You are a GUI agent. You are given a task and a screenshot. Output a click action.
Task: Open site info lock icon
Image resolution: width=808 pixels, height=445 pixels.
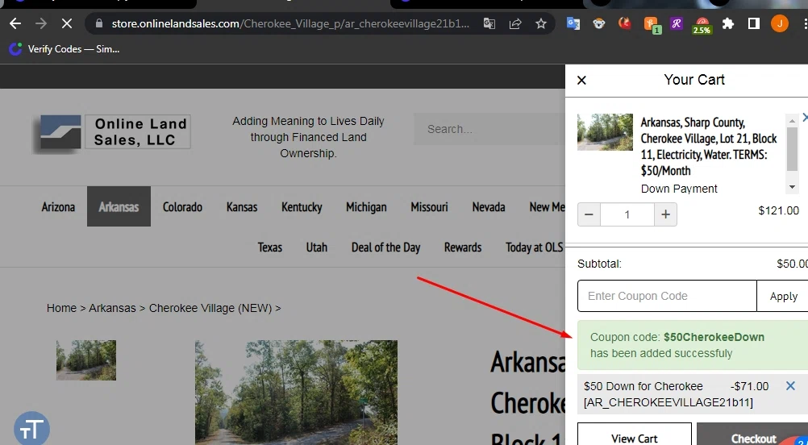pos(99,23)
